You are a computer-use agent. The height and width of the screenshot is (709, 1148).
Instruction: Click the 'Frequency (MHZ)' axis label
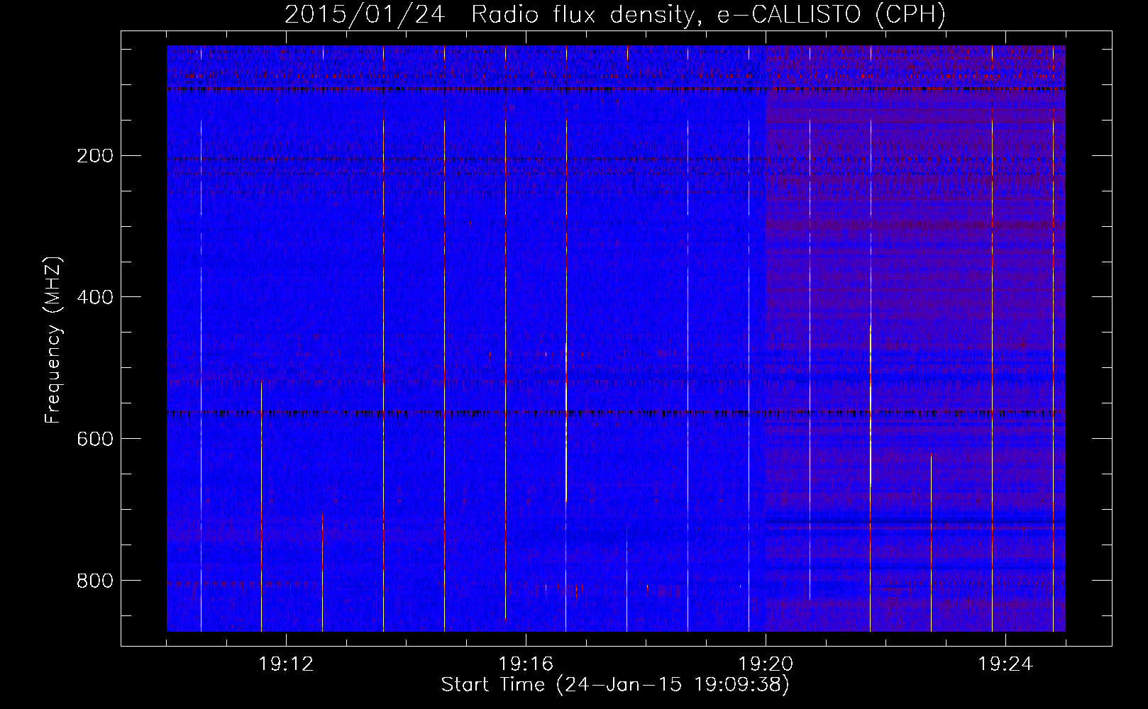[53, 340]
